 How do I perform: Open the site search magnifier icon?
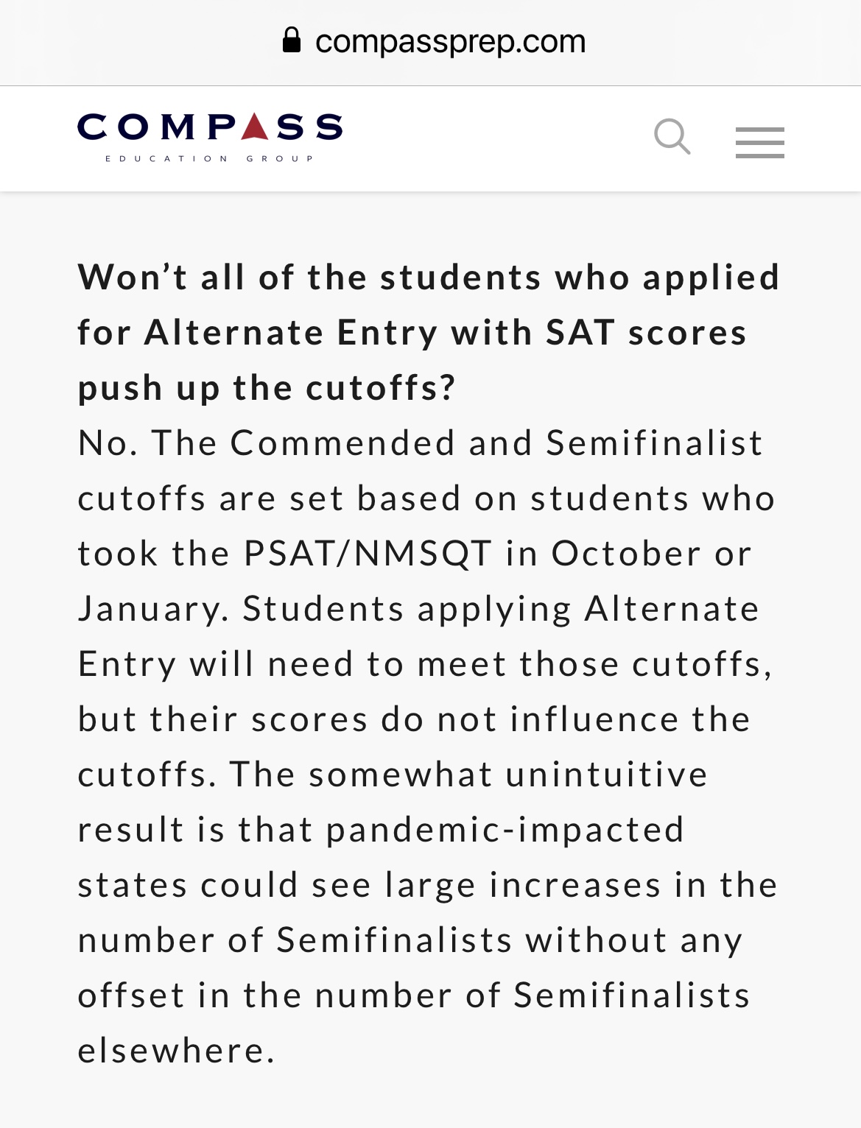672,137
